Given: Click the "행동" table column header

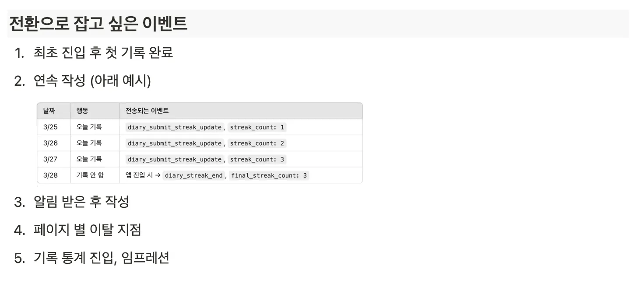Looking at the screenshot, I should pyautogui.click(x=82, y=111).
